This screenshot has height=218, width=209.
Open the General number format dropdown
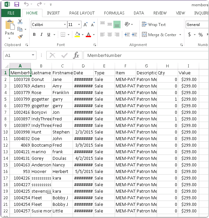pyautogui.click(x=197, y=25)
